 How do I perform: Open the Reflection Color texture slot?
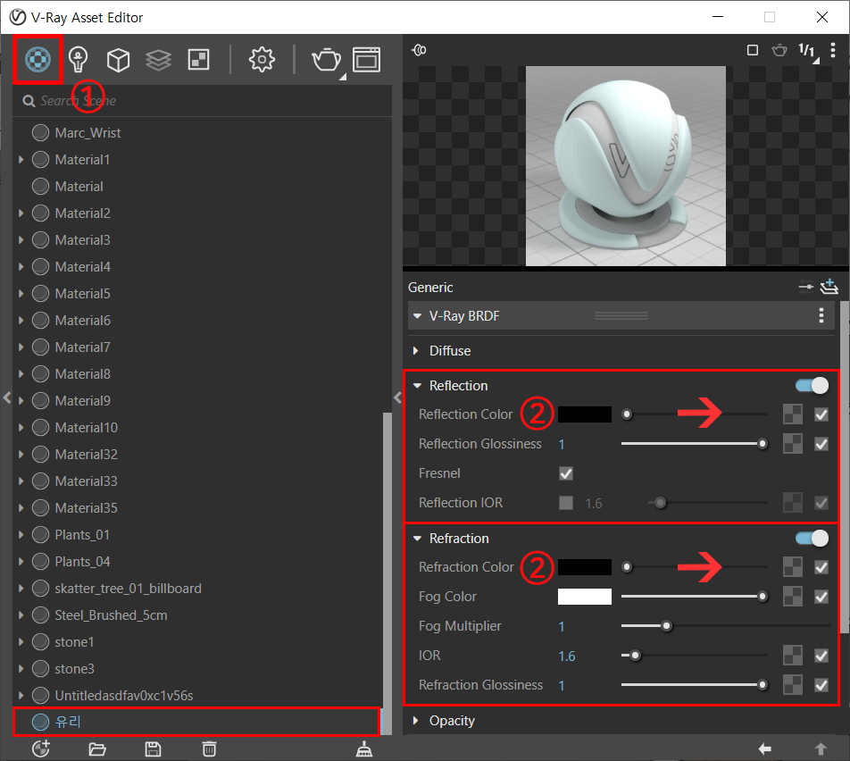pyautogui.click(x=793, y=414)
